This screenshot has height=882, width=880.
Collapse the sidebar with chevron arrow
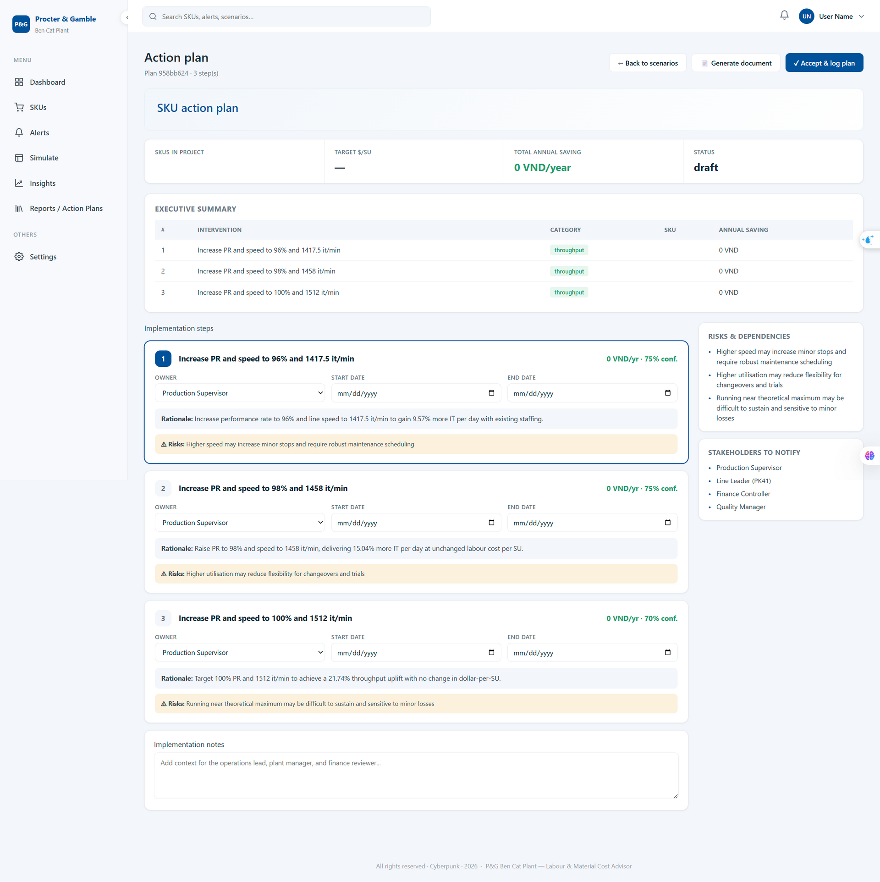126,17
